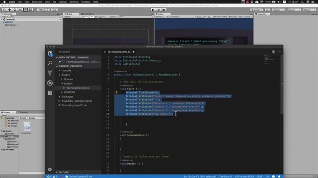Collapse the Assets folder in VS Code Explorer
Screen dimensions: 318x178
(x=78, y=75)
